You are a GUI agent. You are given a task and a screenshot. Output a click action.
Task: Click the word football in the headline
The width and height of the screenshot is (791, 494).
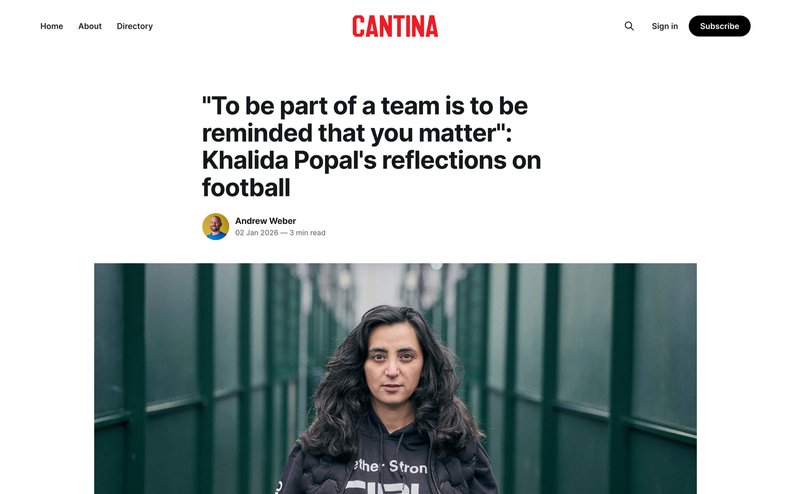tap(246, 187)
